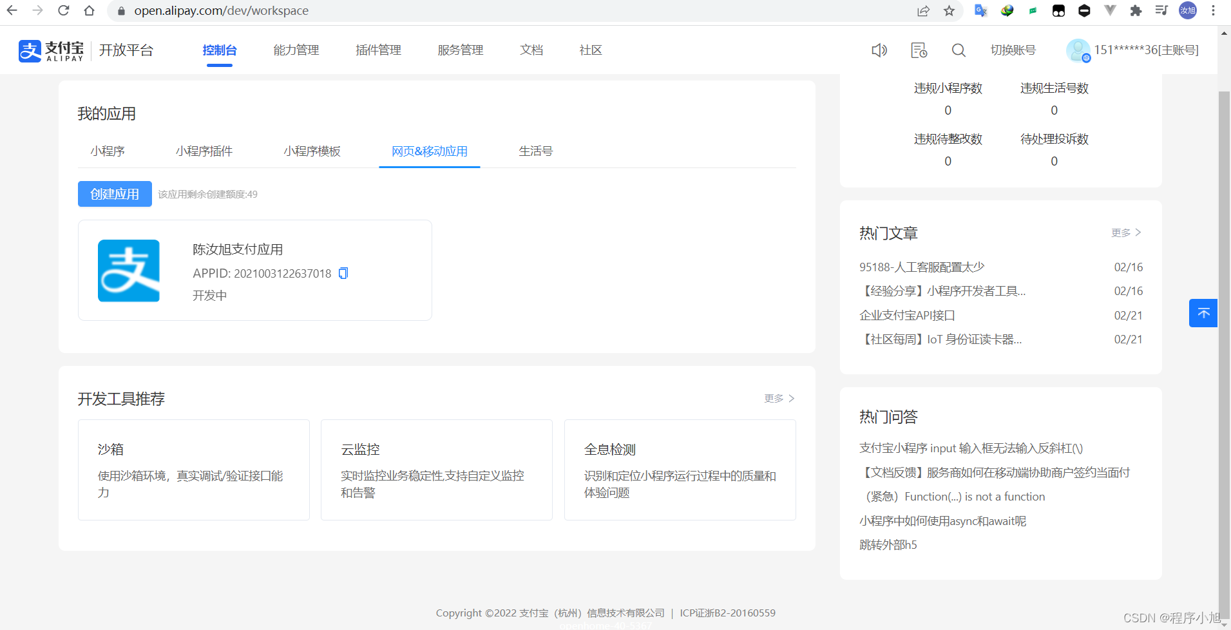The width and height of the screenshot is (1231, 630).
Task: Click the 违规待整改数 count
Action: click(948, 161)
